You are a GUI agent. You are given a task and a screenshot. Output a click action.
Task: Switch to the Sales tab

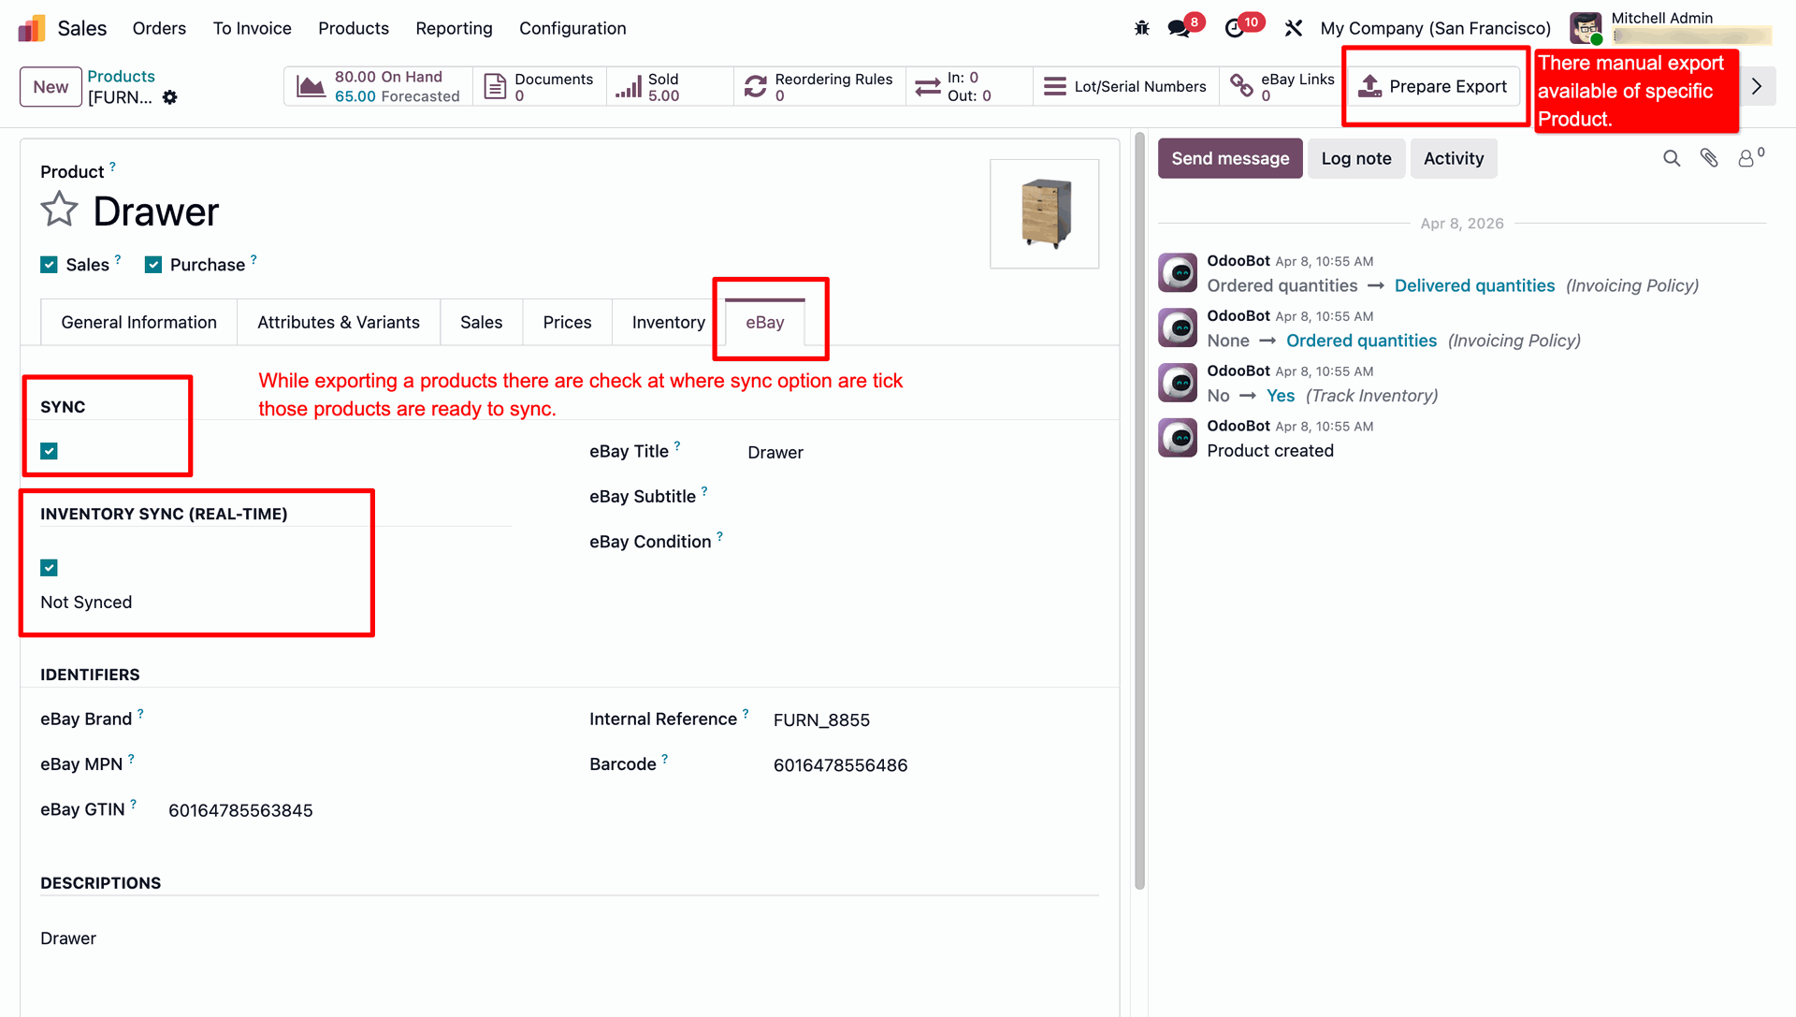pyautogui.click(x=481, y=322)
